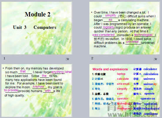Click the word 'calculator' in slide 4
This screenshot has height=118, width=162.
click(x=150, y=69)
